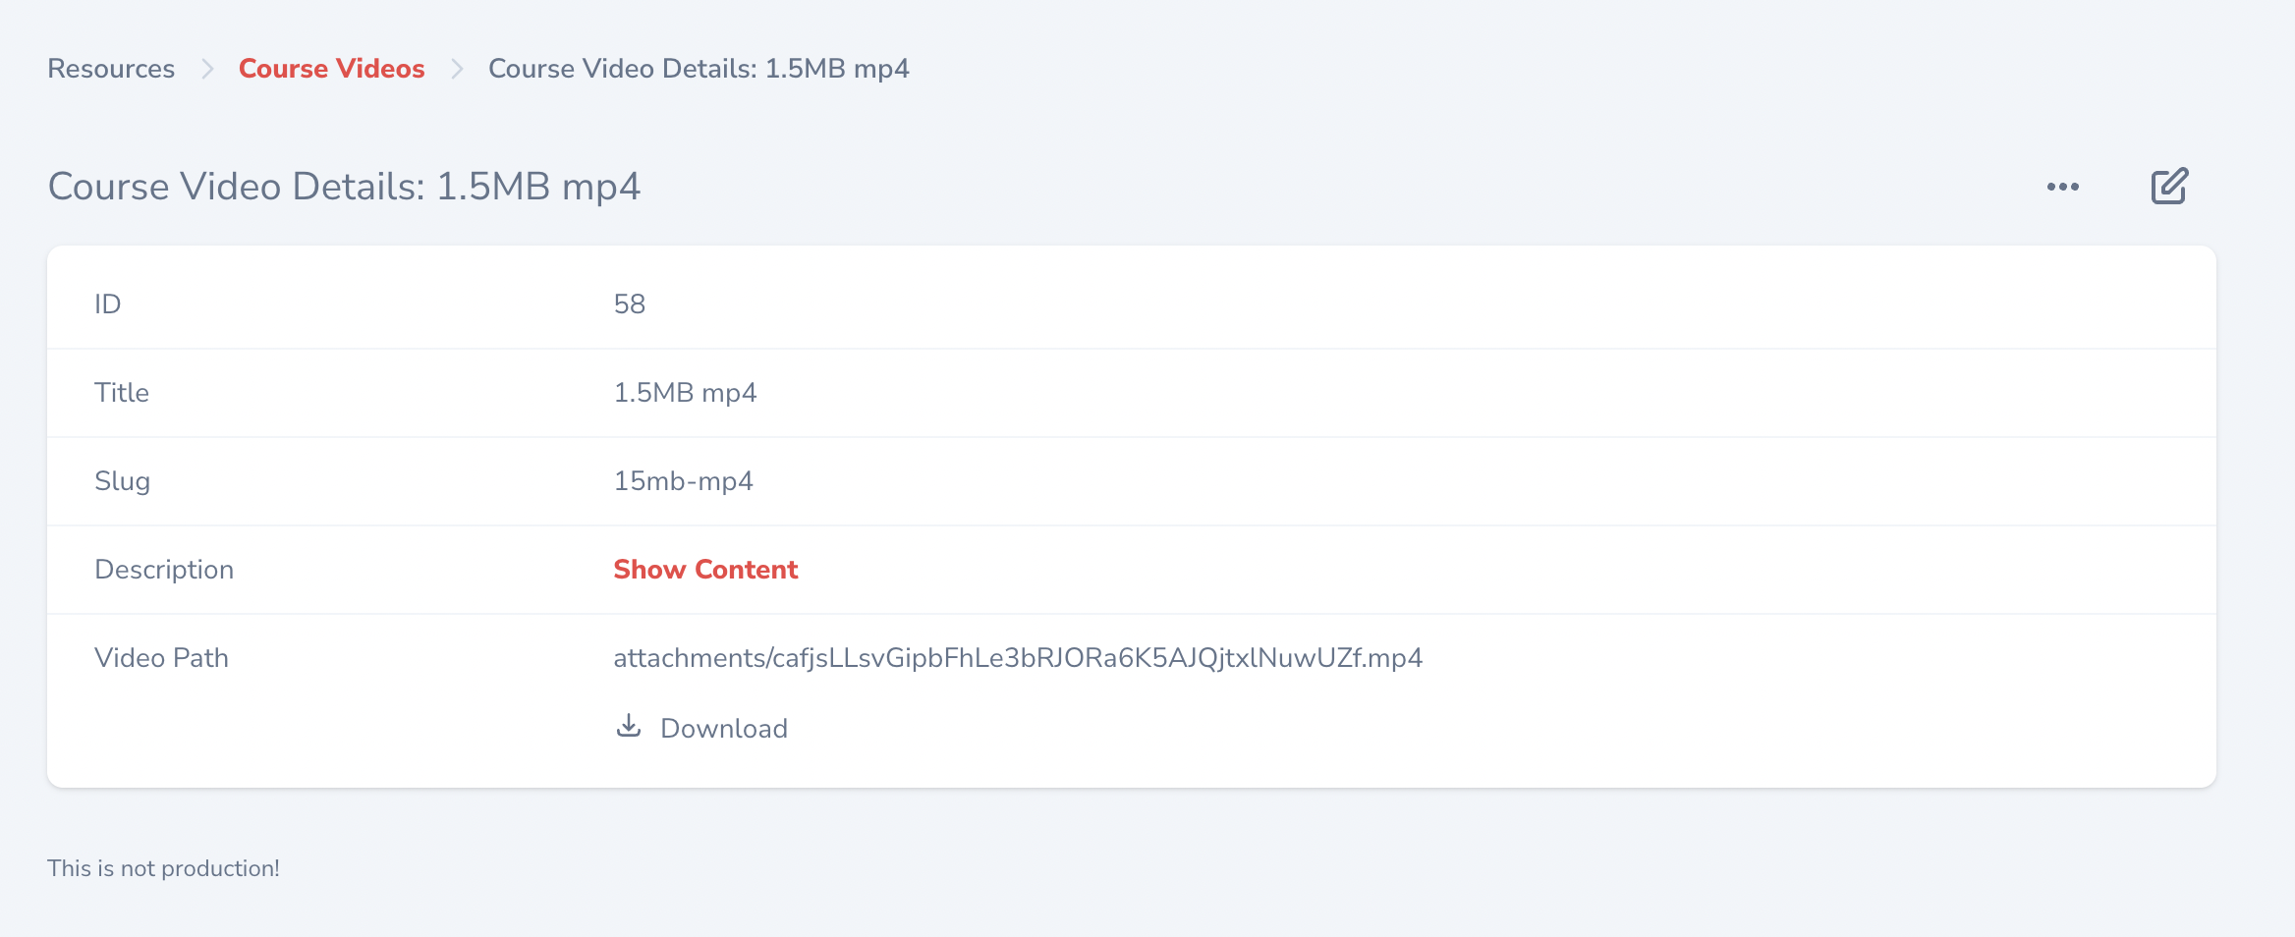The height and width of the screenshot is (937, 2295).
Task: Click the ID value 58
Action: click(x=629, y=303)
